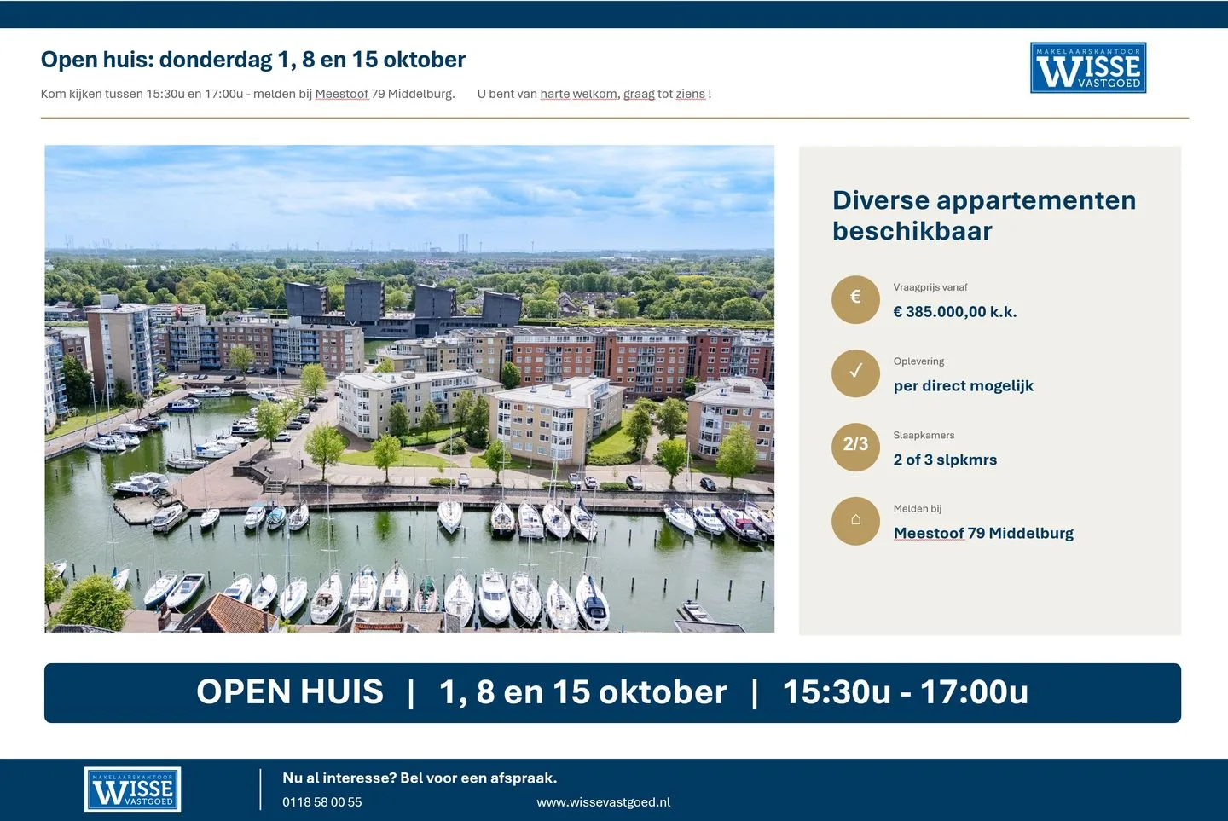
Task: Click the price '€ 385.000,00 k.k.'
Action: pyautogui.click(x=955, y=312)
